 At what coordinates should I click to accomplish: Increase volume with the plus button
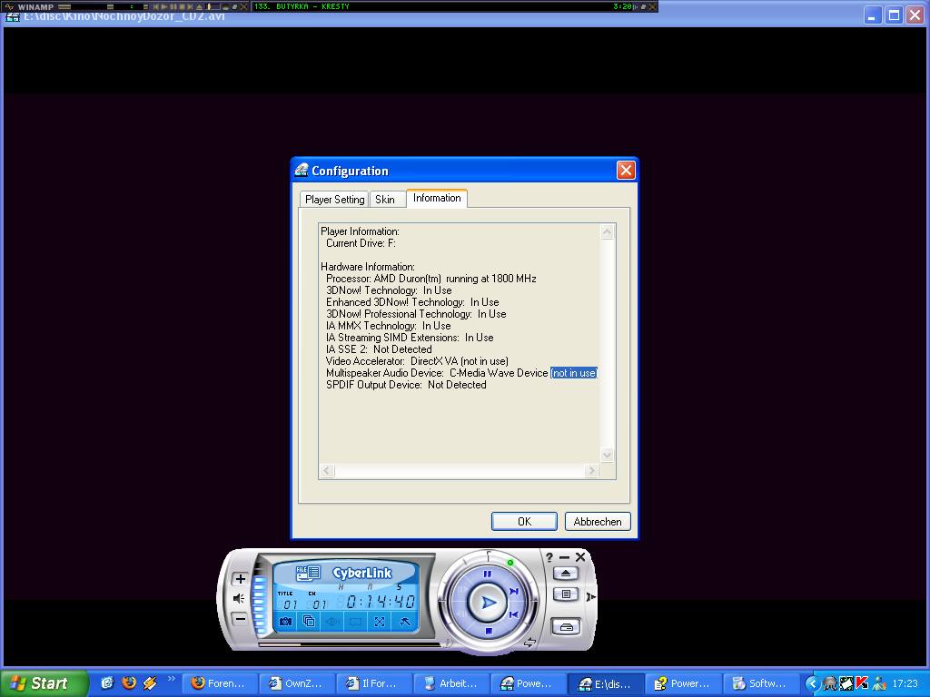tap(240, 578)
